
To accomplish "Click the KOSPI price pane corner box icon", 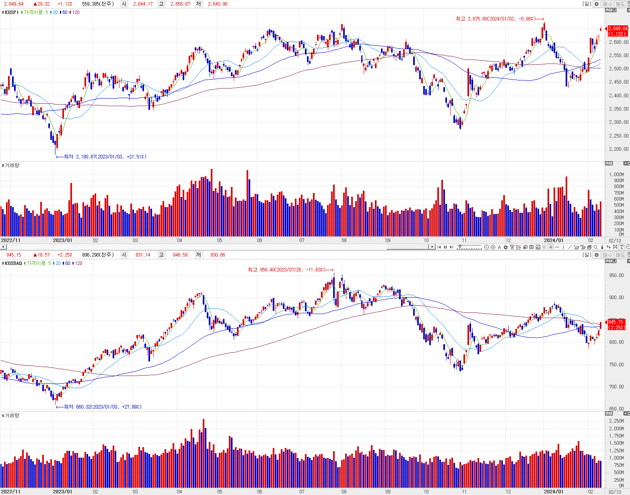I will pos(628,10).
